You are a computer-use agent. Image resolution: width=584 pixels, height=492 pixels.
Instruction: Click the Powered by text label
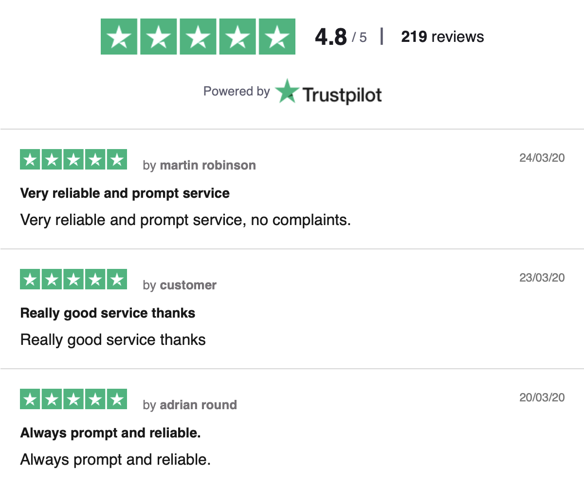(x=237, y=92)
